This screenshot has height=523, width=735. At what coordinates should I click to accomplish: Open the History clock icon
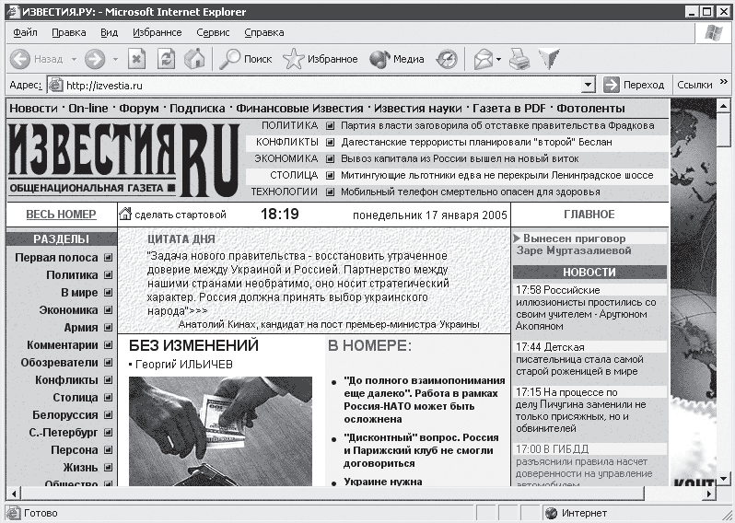pos(447,59)
